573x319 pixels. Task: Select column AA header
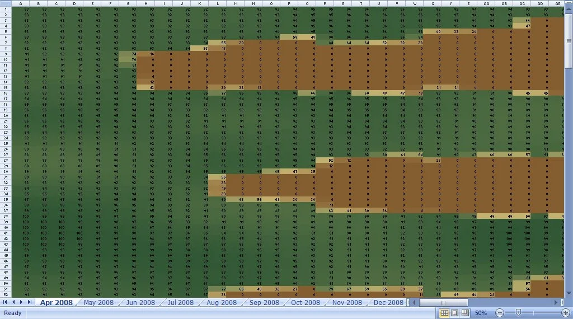486,3
